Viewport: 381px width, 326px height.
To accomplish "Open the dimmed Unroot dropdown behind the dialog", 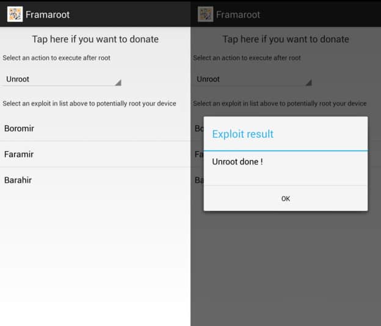I will pos(252,79).
